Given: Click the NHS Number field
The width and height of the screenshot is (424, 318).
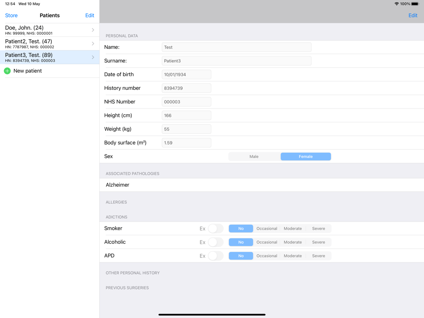Looking at the screenshot, I should (x=187, y=102).
